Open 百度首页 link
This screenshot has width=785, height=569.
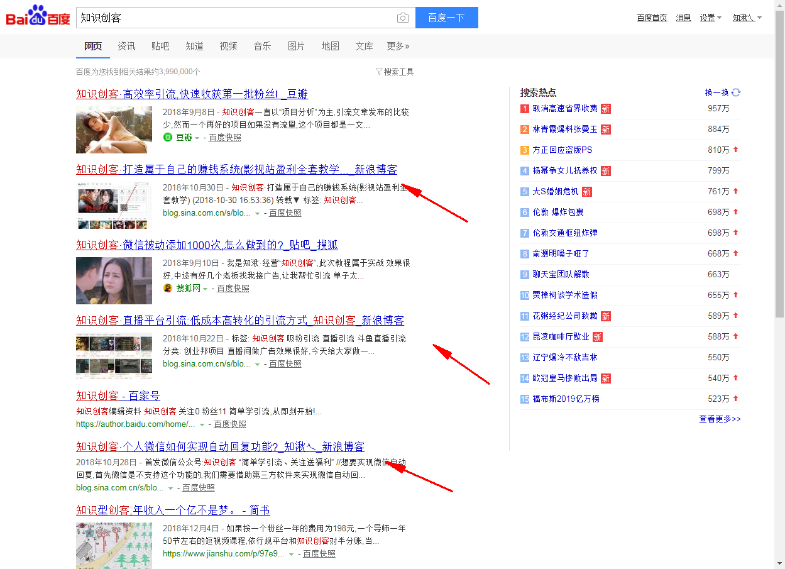coord(652,18)
